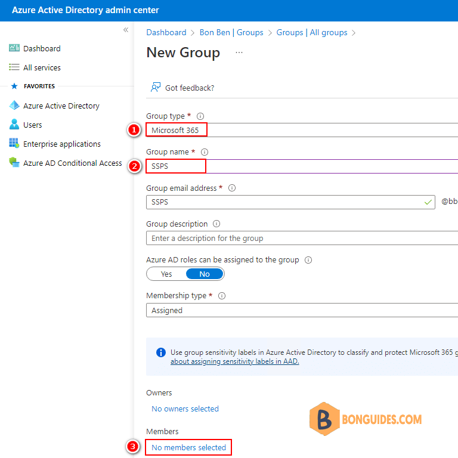
Task: Click the blue info icon in the sensitivity banner
Action: pos(160,352)
